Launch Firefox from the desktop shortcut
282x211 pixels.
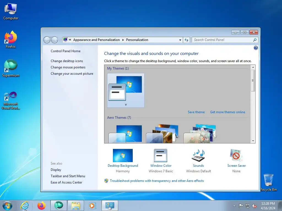click(11, 40)
